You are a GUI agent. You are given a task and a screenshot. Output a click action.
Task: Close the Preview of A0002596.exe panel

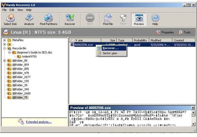click(193, 108)
